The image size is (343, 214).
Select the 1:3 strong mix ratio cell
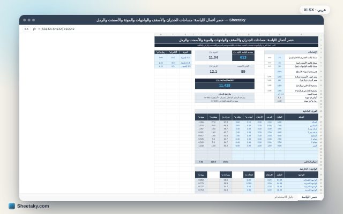pyautogui.click(x=185, y=58)
